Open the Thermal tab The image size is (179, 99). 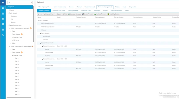[79, 7]
